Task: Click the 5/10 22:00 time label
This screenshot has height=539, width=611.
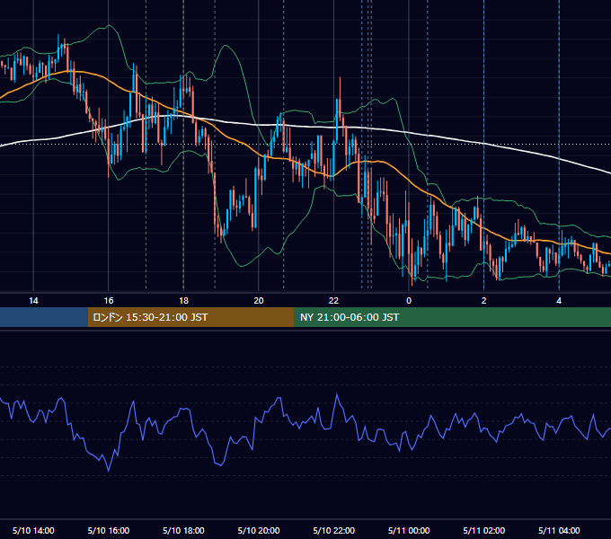Action: click(x=334, y=530)
